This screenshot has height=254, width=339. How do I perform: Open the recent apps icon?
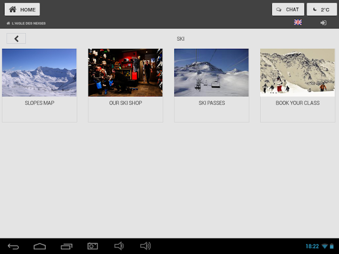click(x=66, y=246)
